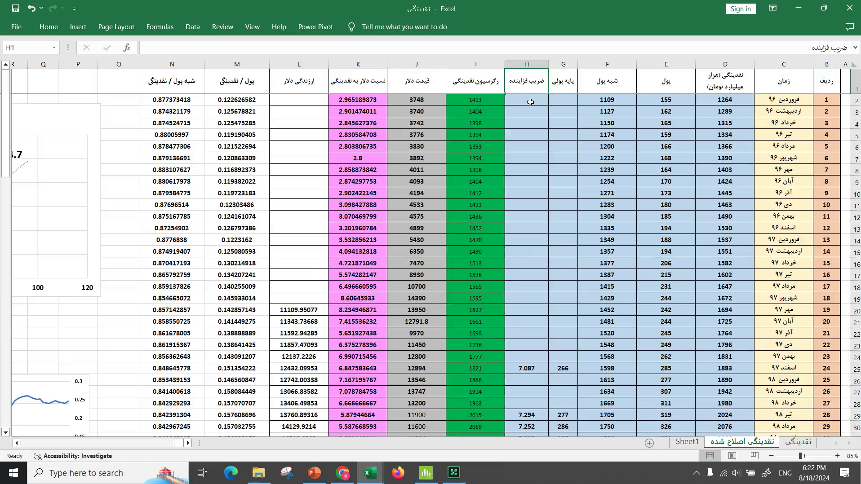Switch to Sheet1 tab
The height and width of the screenshot is (484, 861).
687,442
